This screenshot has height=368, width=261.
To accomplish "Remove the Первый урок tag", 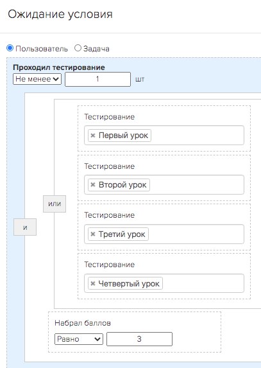I will (x=93, y=136).
